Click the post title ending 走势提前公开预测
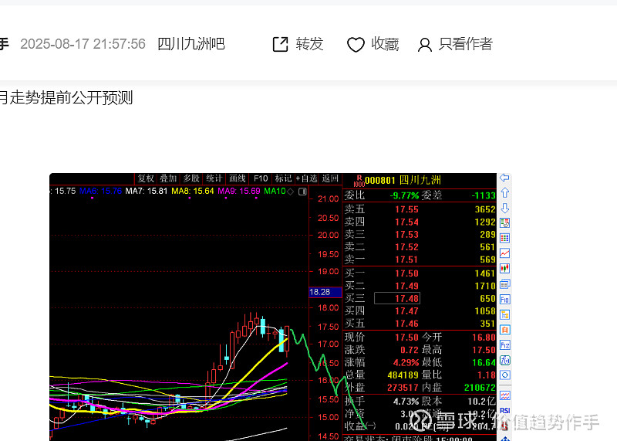 [x=66, y=97]
